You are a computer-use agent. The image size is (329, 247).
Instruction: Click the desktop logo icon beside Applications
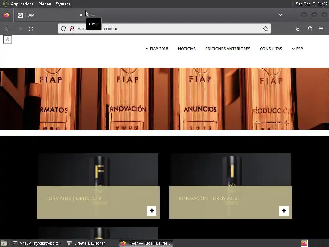(5, 4)
